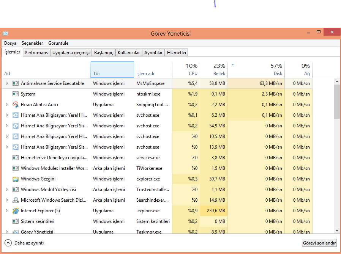Open the Ayrıntılar tab
This screenshot has height=254, width=341.
(x=153, y=53)
